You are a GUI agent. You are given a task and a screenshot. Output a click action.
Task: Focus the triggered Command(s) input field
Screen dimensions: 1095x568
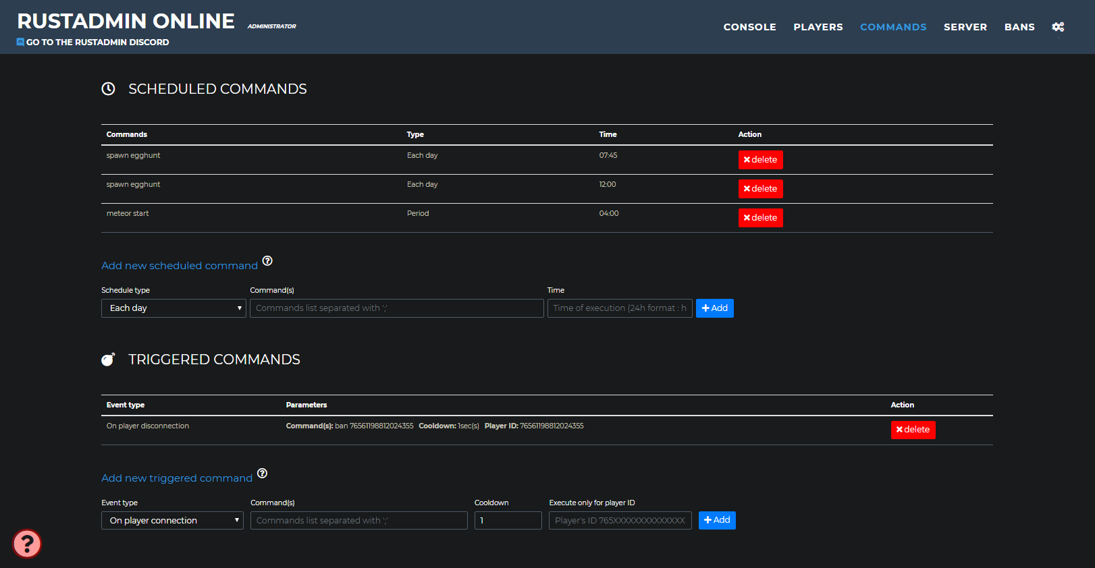click(x=359, y=521)
